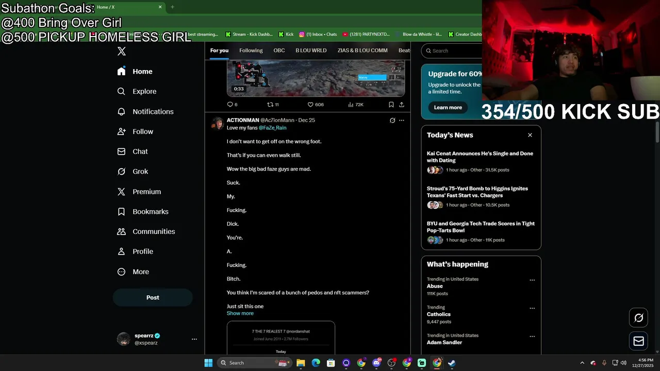
Task: Click the Post button
Action: (153, 297)
